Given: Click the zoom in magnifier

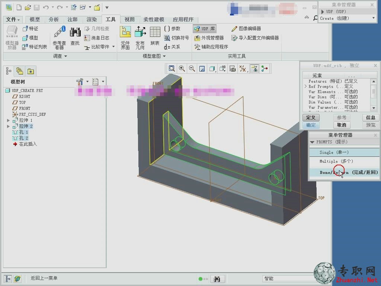Looking at the screenshot, I should (182, 69).
